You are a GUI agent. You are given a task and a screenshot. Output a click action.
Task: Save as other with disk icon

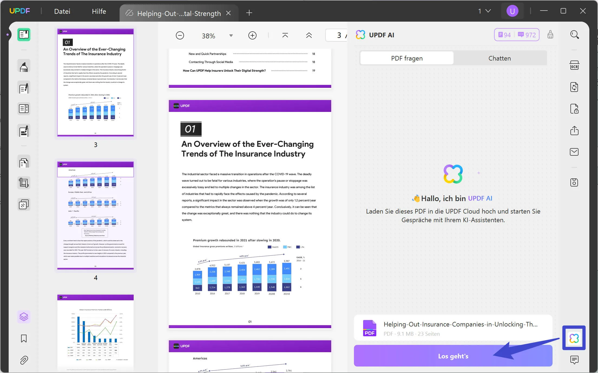(574, 182)
